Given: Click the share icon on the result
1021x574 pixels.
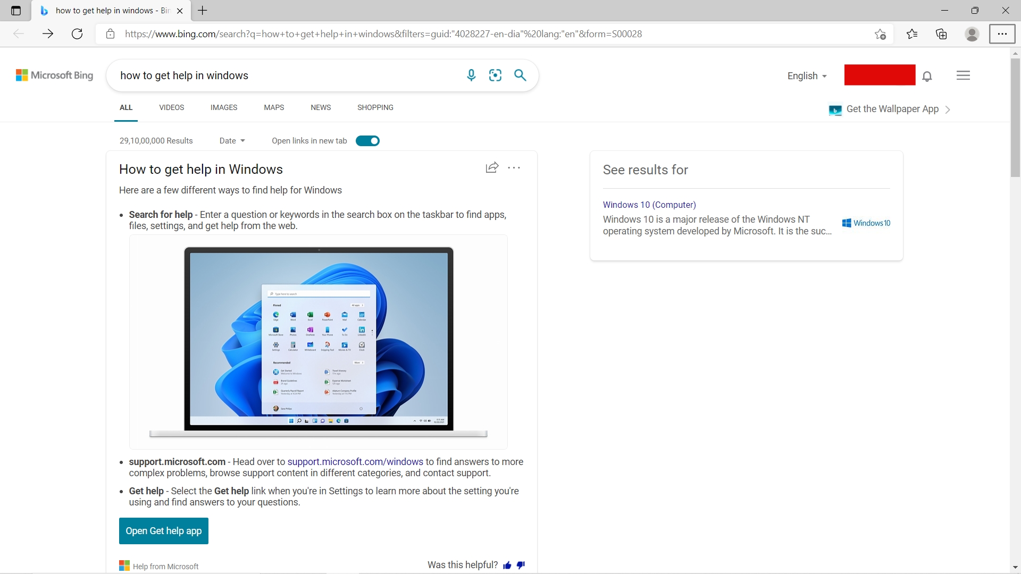Looking at the screenshot, I should 491,166.
